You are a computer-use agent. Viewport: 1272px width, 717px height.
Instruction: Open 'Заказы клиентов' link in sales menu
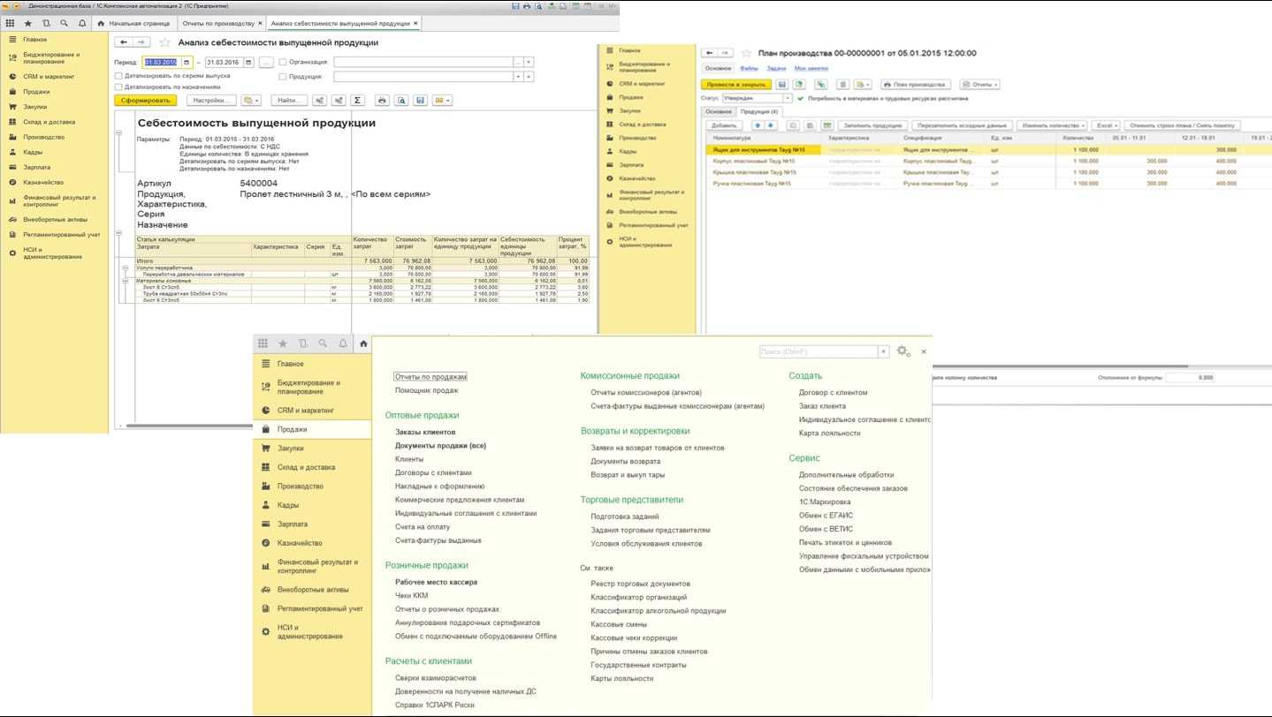coord(425,433)
